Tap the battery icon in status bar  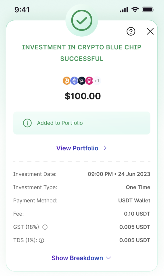[x=148, y=10]
